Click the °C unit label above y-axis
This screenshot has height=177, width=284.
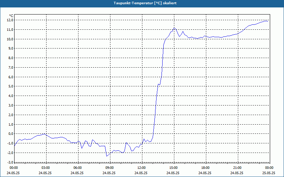pyautogui.click(x=11, y=16)
